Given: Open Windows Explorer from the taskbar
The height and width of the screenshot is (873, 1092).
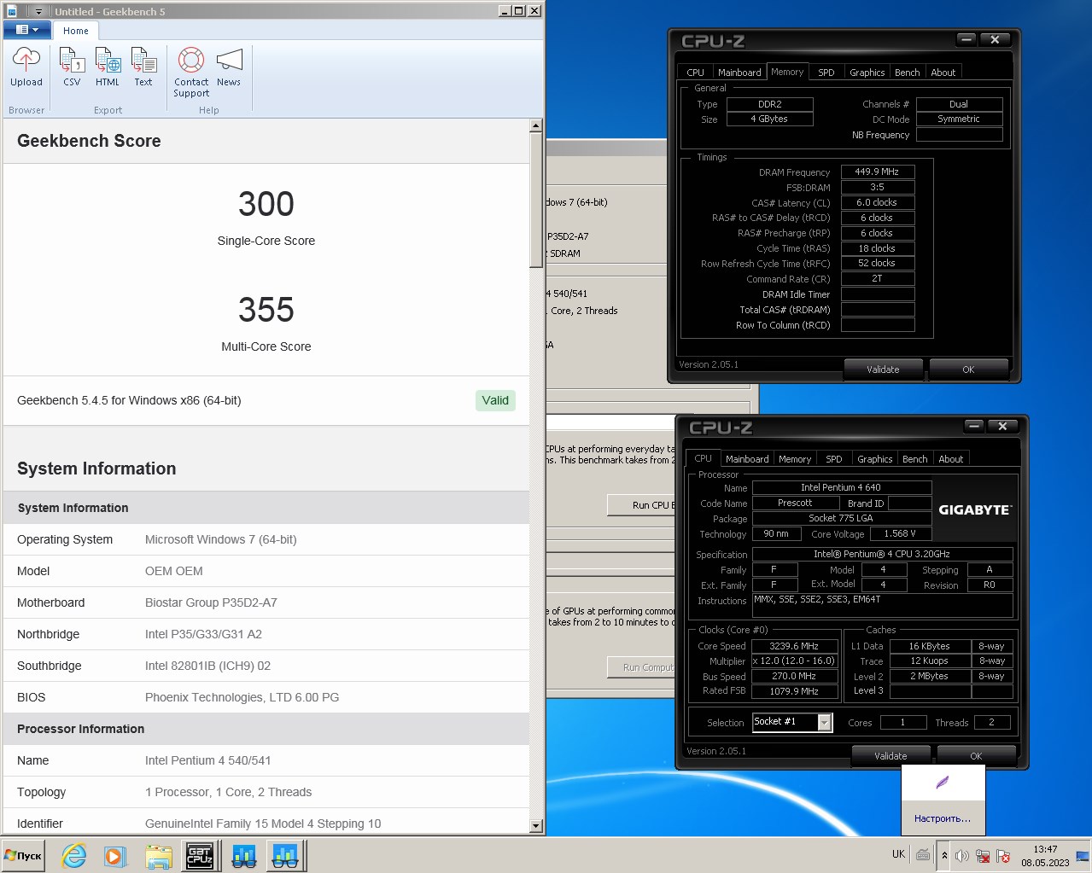Looking at the screenshot, I should click(x=159, y=856).
